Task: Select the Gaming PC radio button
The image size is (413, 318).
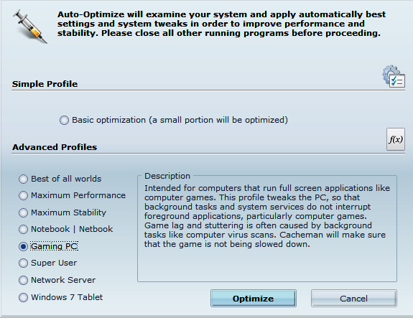Action: coord(23,246)
